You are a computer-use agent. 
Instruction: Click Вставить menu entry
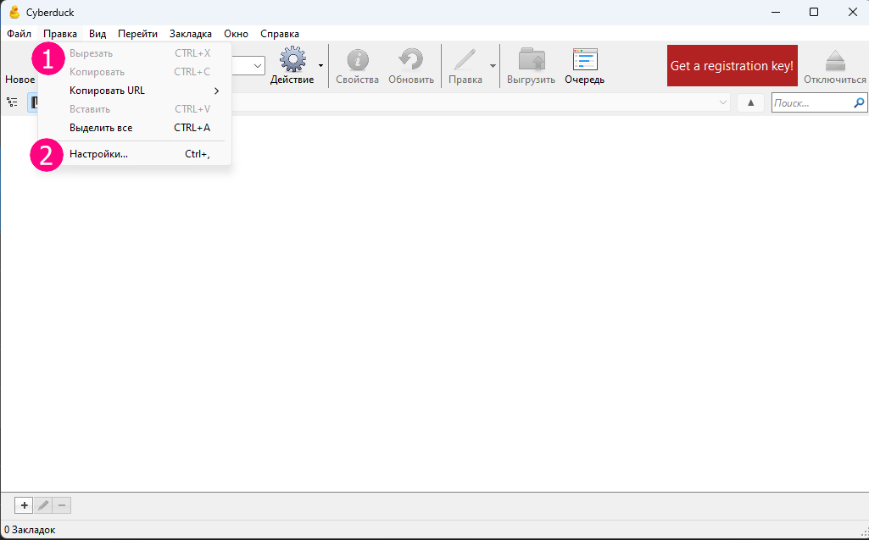[x=135, y=109]
